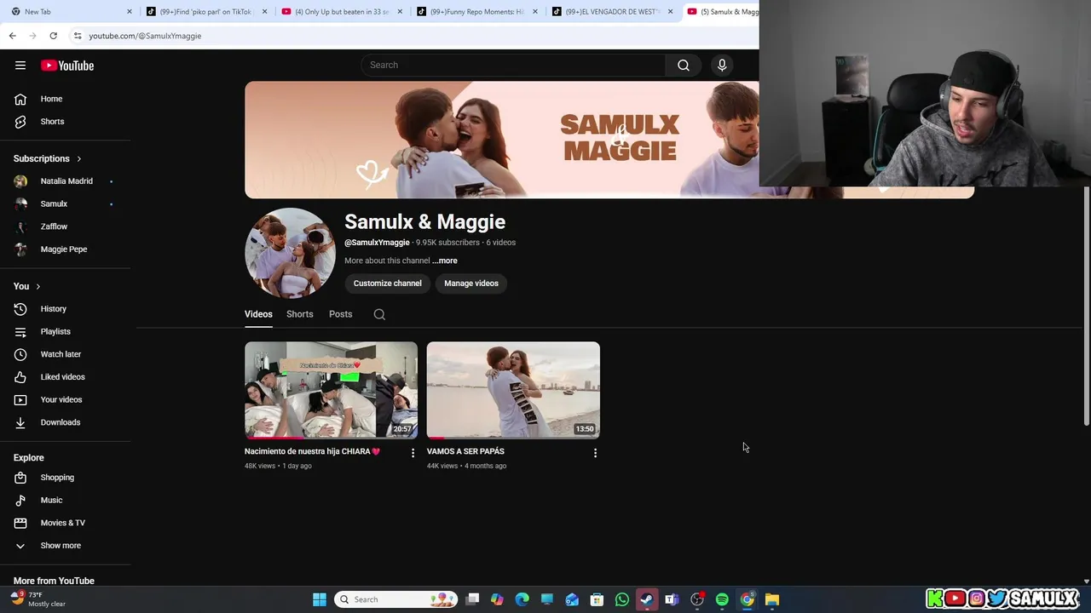Open video title Nacimiento de nuestra hija CHIARA
1091x613 pixels.
312,451
